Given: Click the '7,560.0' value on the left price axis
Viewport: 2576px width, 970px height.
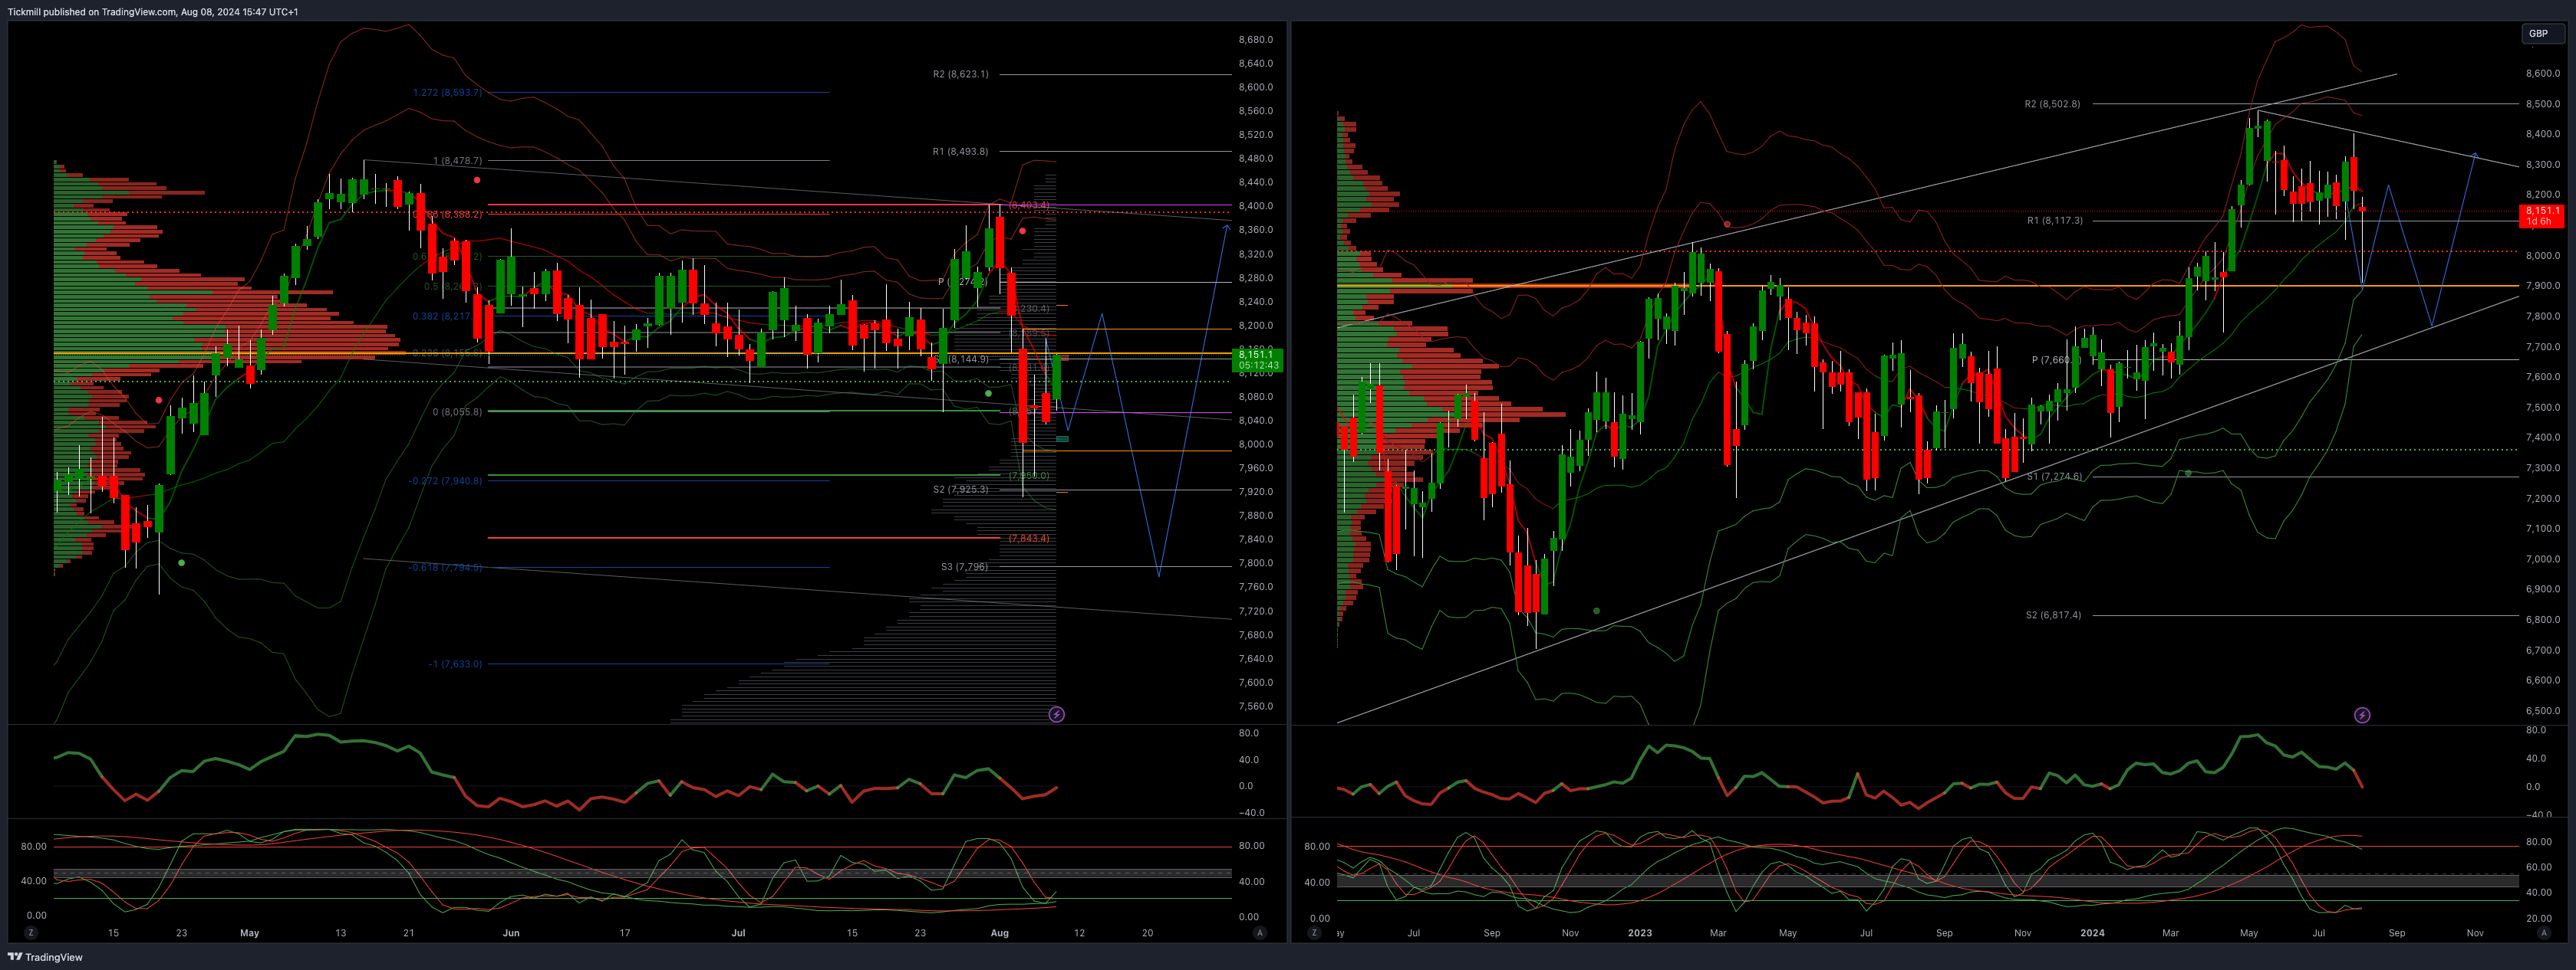Looking at the screenshot, I should coord(1255,706).
